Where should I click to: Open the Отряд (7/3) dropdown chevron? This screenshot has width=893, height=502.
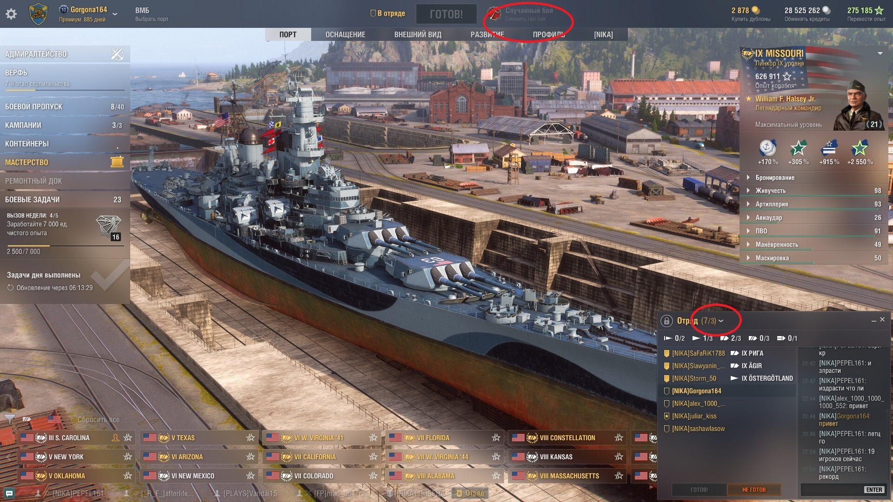click(721, 321)
